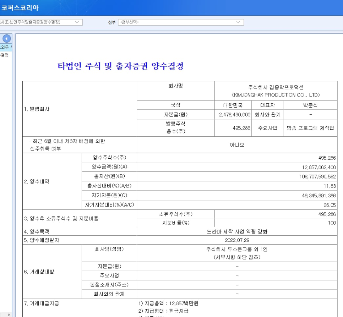Open the document selection dropdown showing 타법인주식및출자증권양수결정

coord(41,22)
